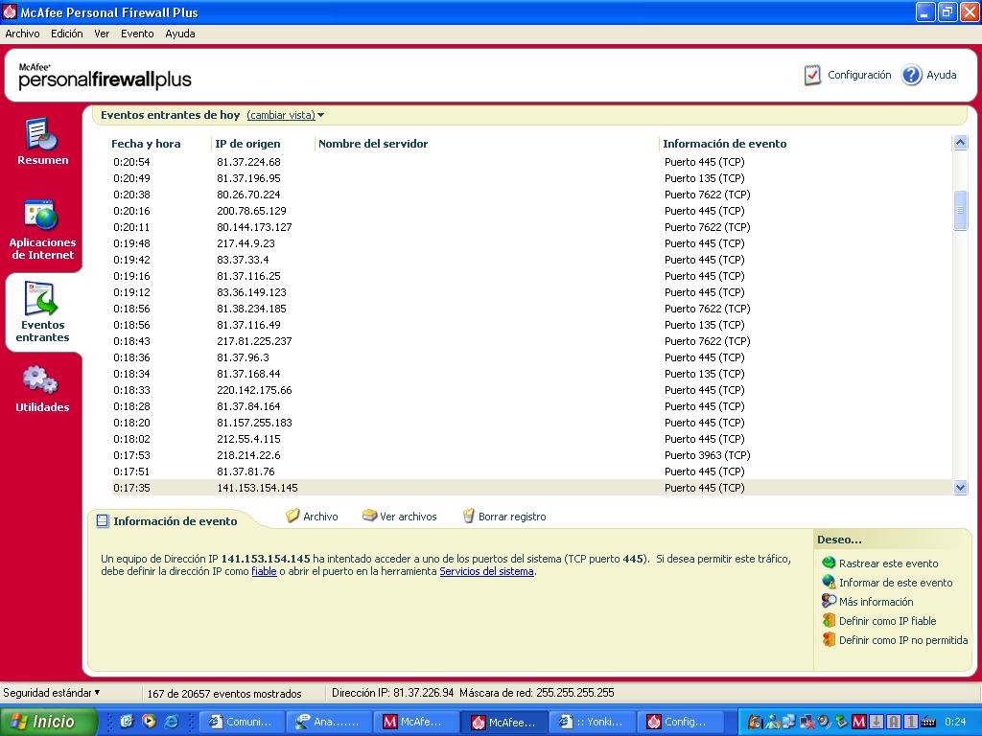Viewport: 982px width, 736px height.
Task: Select the event row from 218.214.22.6
Action: [532, 455]
